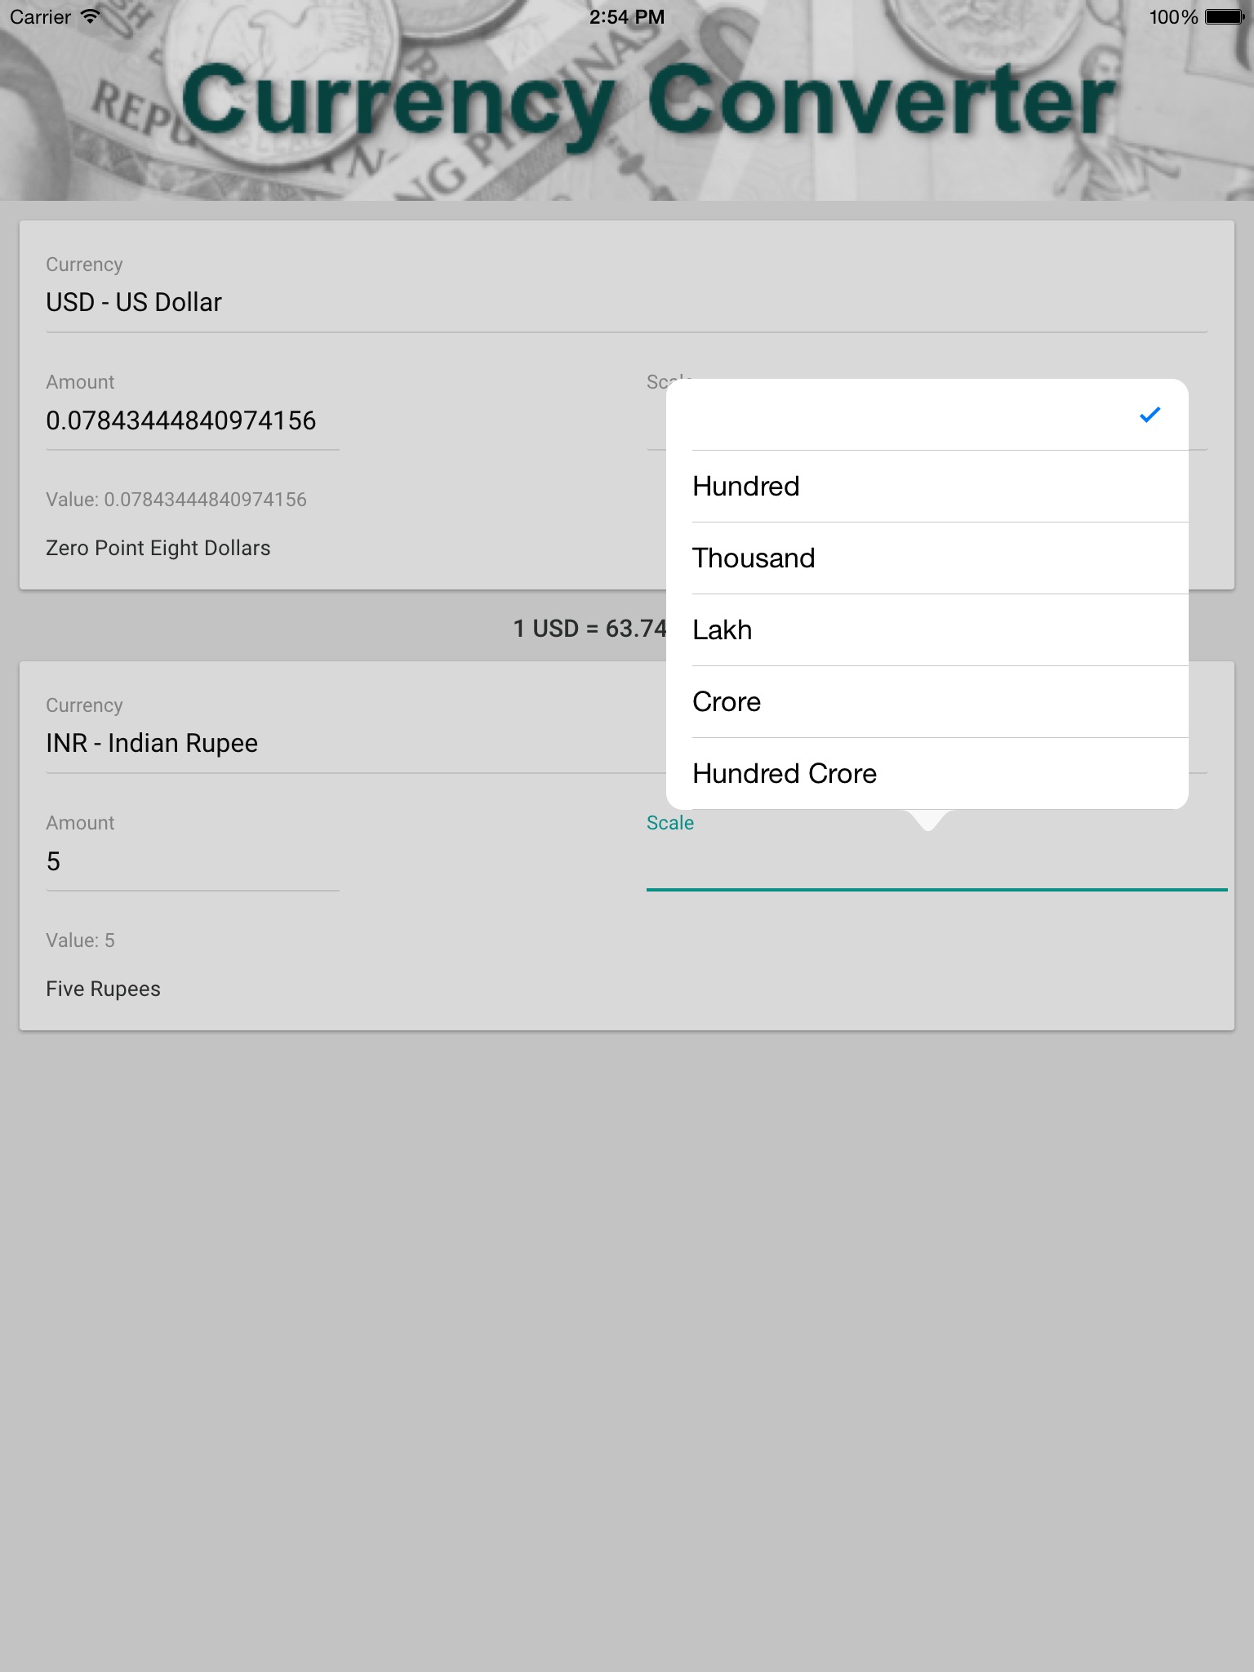Tap the clock time in status bar

[626, 16]
